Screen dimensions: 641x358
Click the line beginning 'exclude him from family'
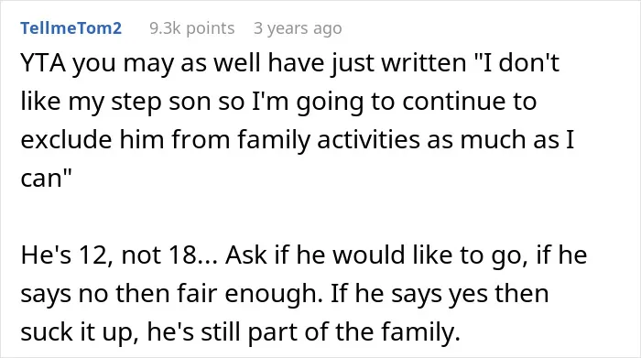tap(298, 141)
